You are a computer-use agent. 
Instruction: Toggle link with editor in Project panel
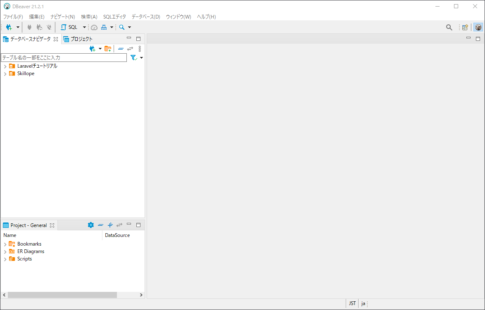click(119, 225)
